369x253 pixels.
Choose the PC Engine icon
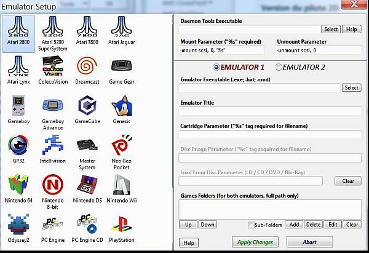tap(53, 224)
